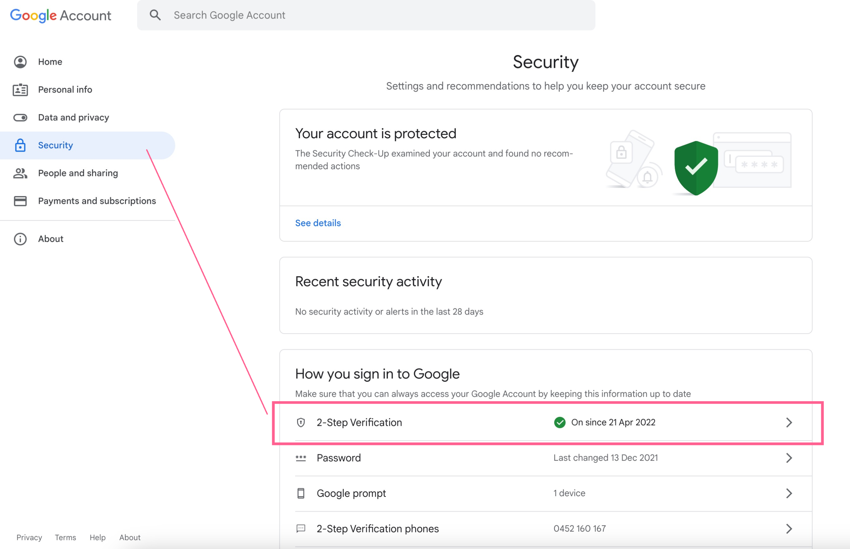Click the phone number 0452 160 167
Screen dimensions: 850x549
tap(579, 528)
